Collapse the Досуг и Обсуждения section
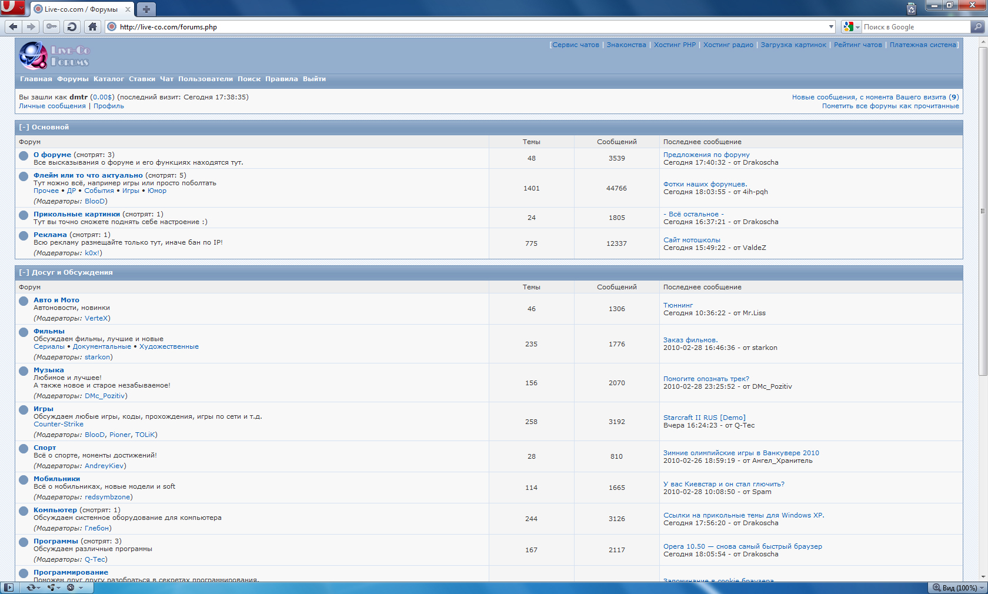Screen dimensions: 988x594 pyautogui.click(x=24, y=272)
